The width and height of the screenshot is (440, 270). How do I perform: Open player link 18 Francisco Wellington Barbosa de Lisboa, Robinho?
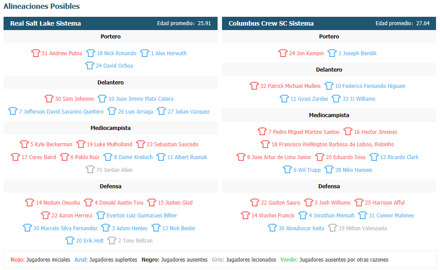click(333, 145)
